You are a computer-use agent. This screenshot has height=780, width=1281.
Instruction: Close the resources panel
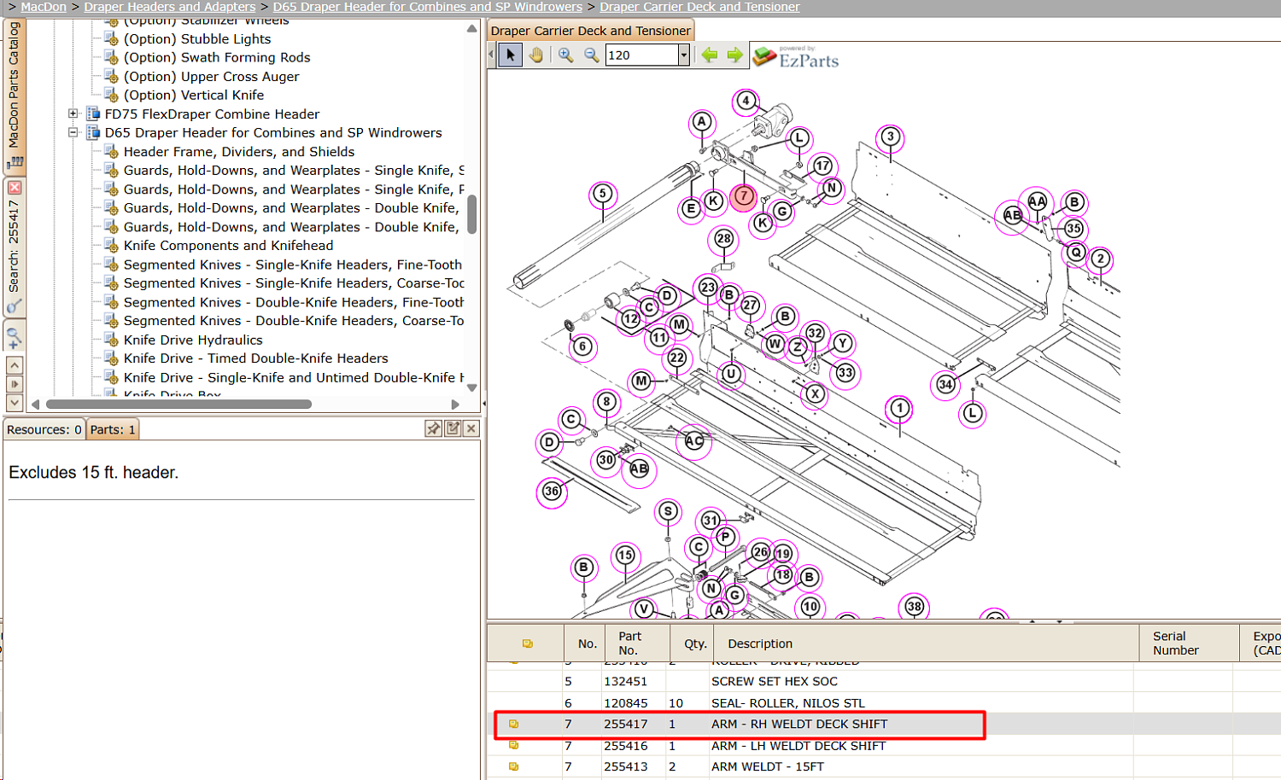tap(471, 428)
